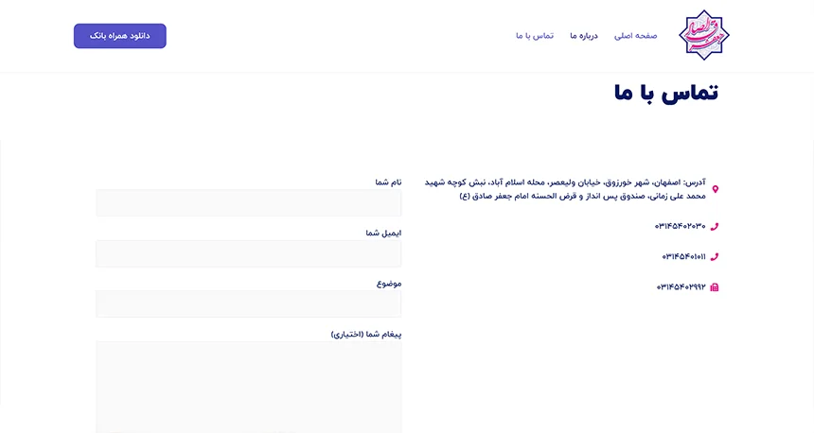Screen dimensions: 814x433
Task: Click the fax number 03145402992
Action: pos(681,286)
